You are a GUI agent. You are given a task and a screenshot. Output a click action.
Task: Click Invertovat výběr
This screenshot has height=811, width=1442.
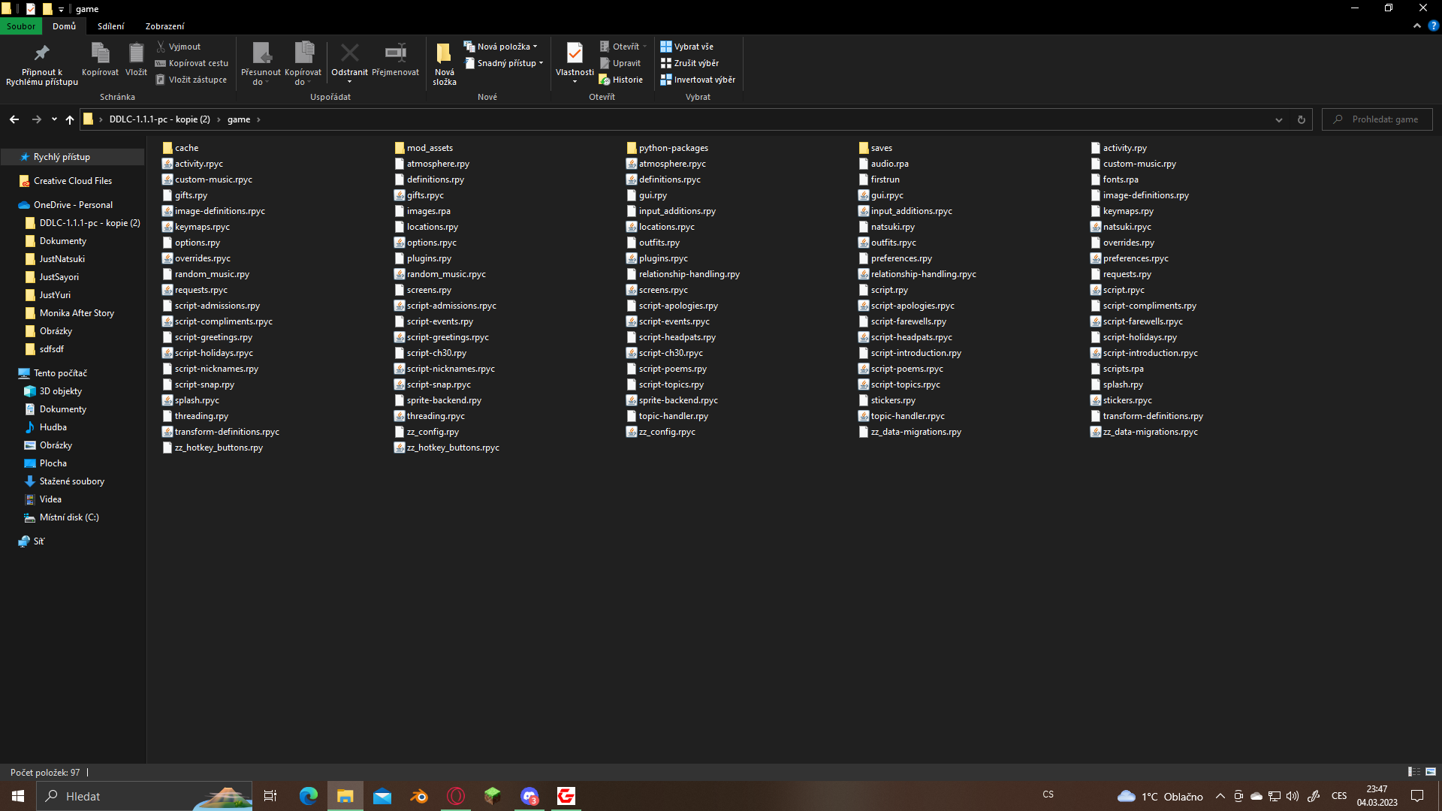click(698, 80)
